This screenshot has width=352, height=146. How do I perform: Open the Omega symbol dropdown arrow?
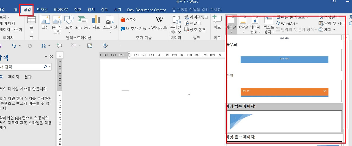49,46
